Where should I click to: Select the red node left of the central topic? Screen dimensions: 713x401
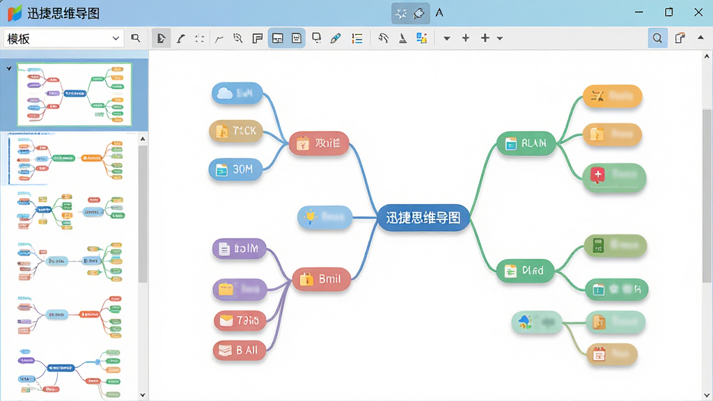319,143
